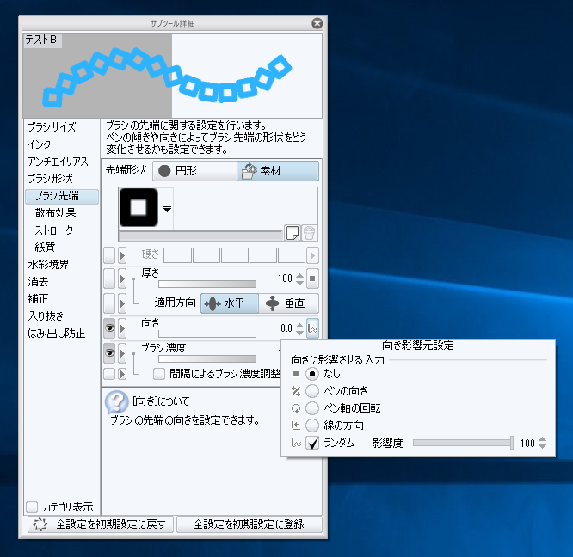Click 全設定を初期設定に登録 button
573x557 pixels.
pyautogui.click(x=249, y=524)
